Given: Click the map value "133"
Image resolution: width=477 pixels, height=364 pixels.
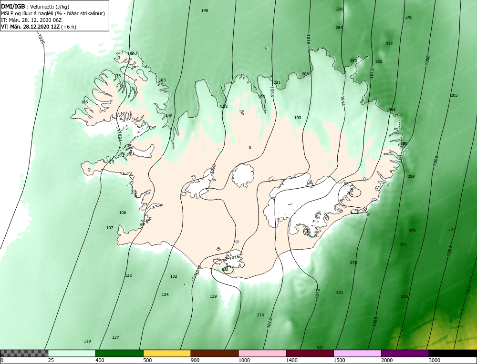Looking at the screenshot, I should pos(117,76).
